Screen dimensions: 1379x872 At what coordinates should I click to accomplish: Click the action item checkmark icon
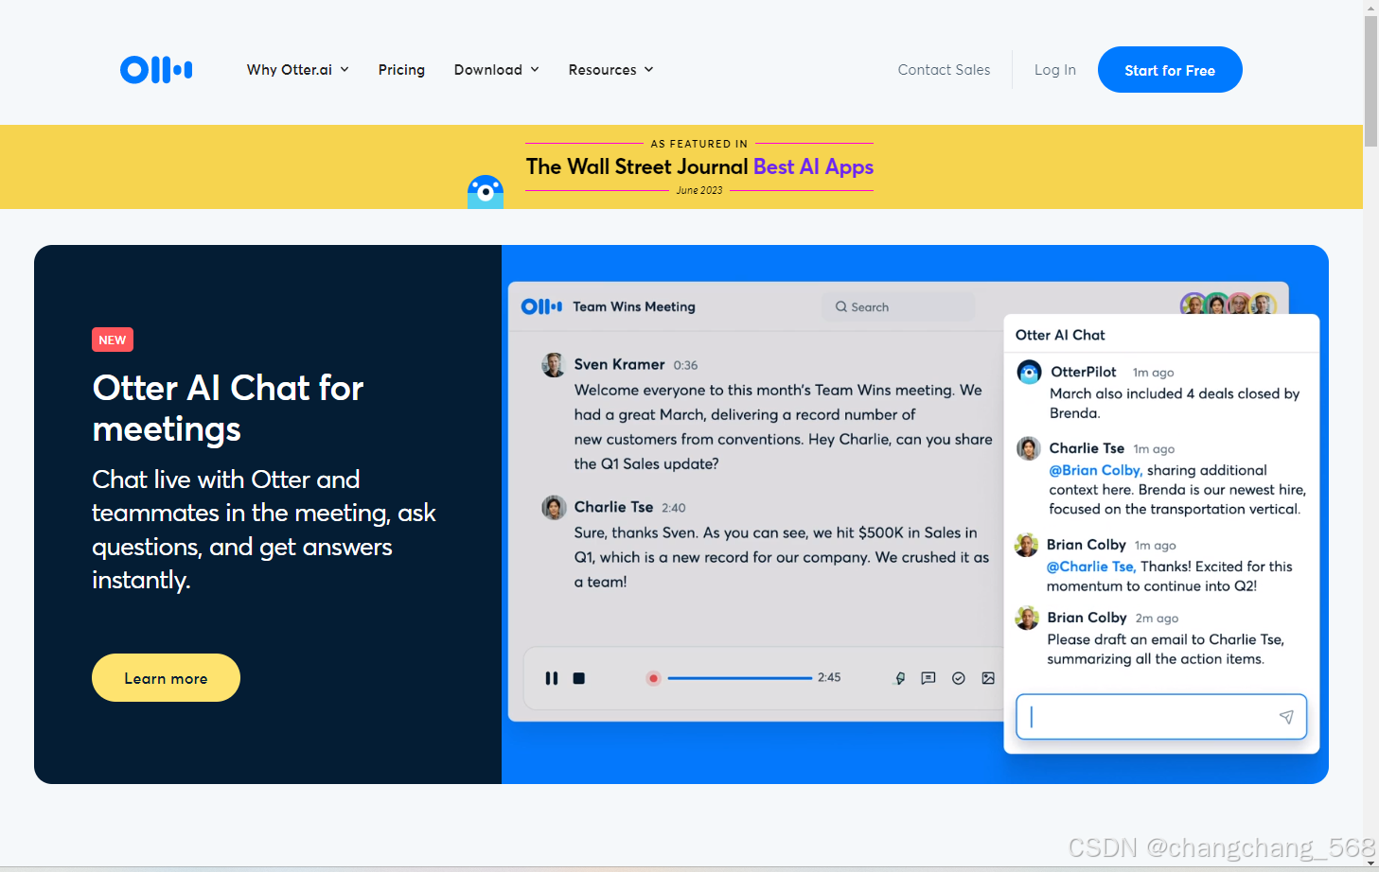(x=959, y=678)
